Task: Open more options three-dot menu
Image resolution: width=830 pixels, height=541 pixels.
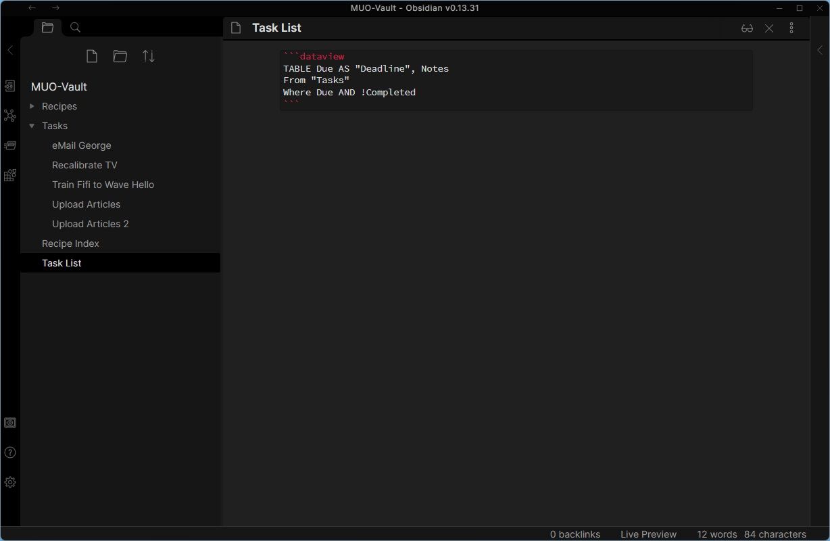Action: (x=791, y=28)
